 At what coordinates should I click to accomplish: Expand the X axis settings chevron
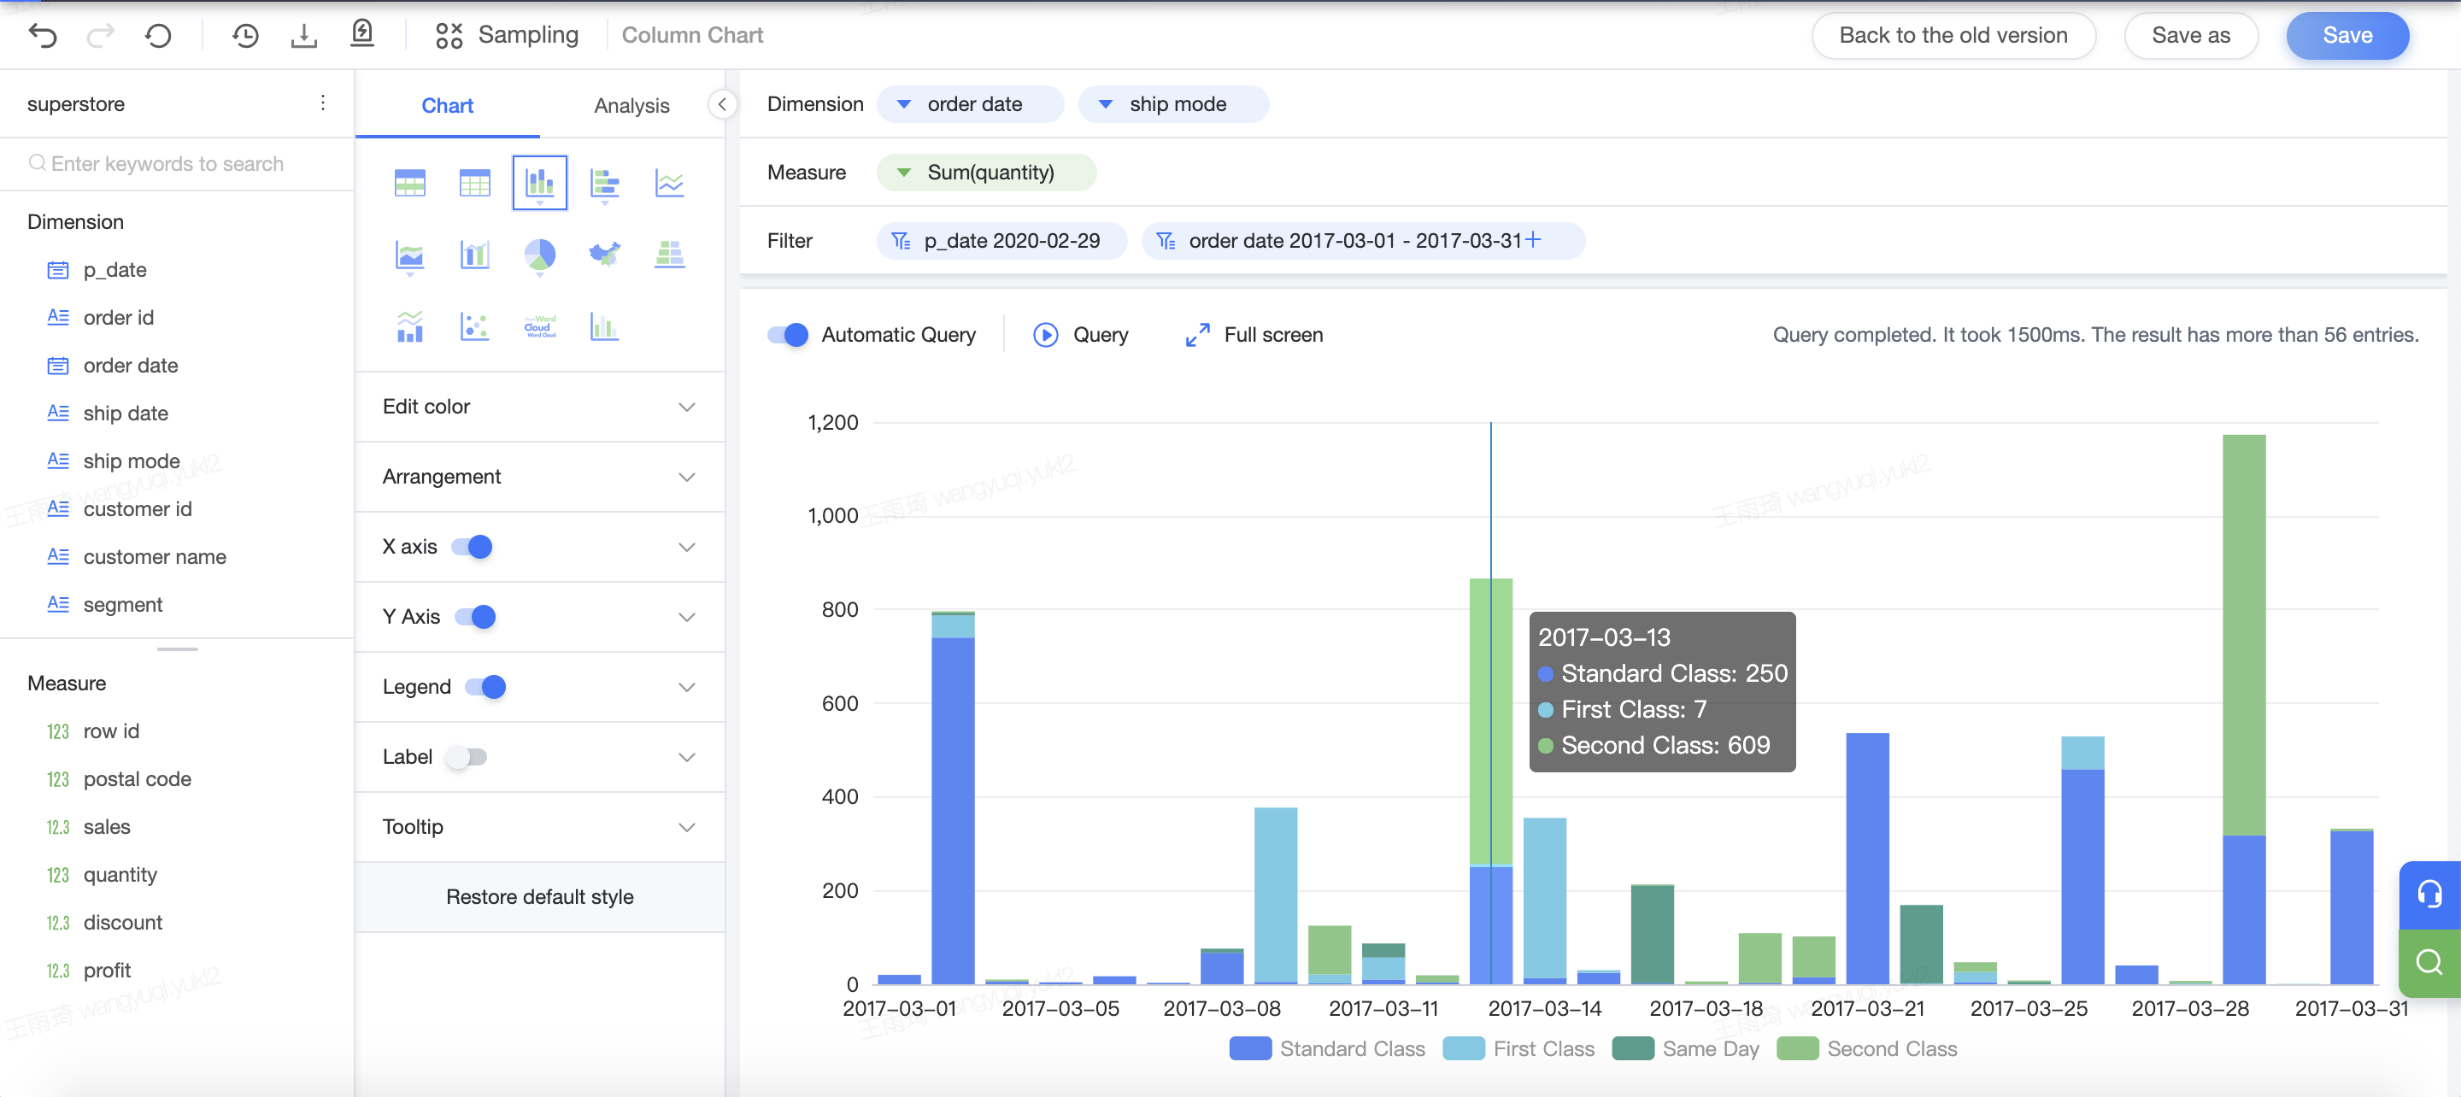[687, 547]
